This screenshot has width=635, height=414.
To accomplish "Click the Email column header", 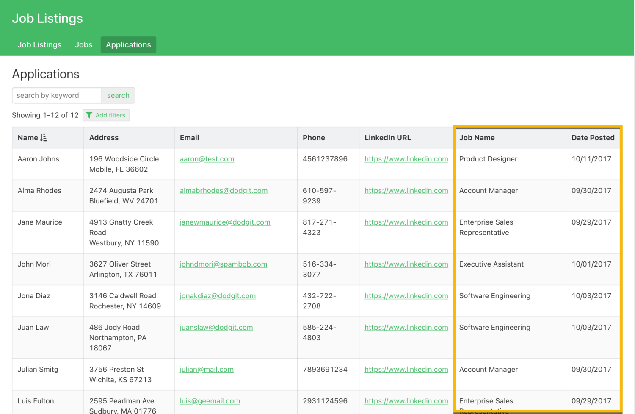I will coord(189,138).
